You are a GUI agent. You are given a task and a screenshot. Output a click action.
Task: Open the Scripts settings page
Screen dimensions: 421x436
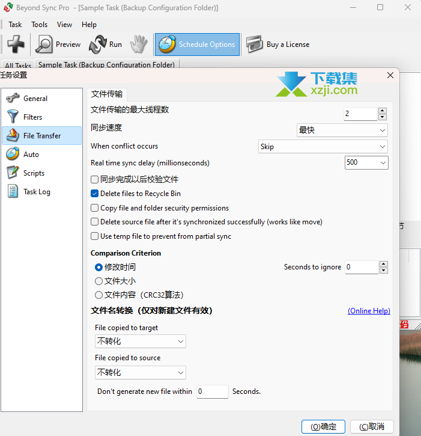(42, 173)
